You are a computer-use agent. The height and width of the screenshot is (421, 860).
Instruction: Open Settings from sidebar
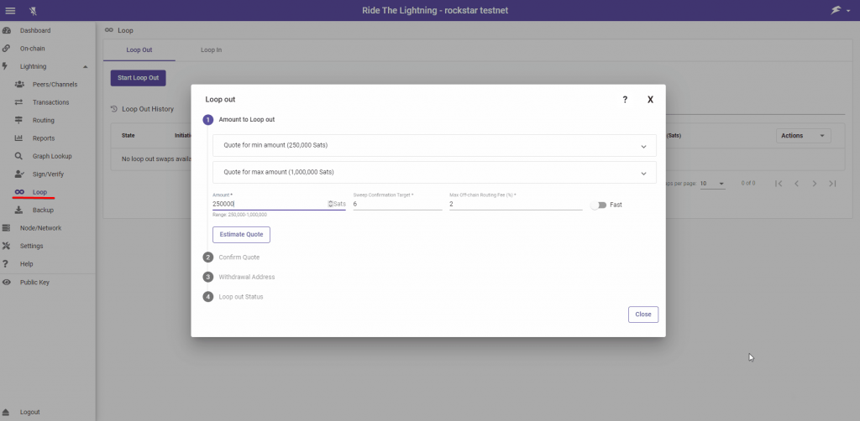(32, 246)
